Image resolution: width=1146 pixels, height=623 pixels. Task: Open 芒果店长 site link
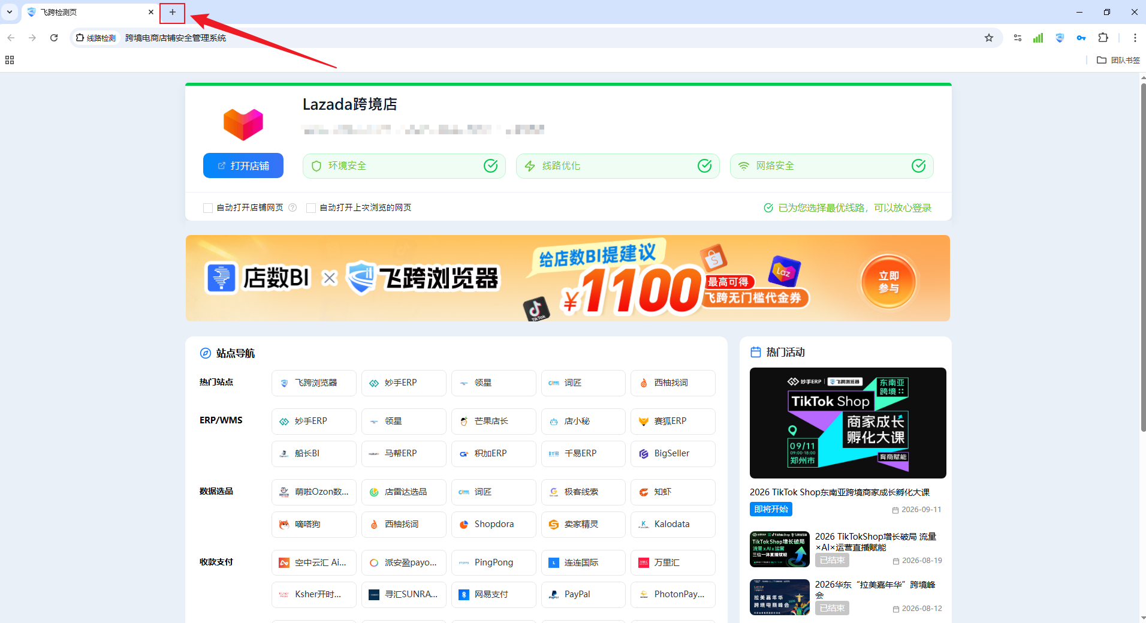pos(494,422)
